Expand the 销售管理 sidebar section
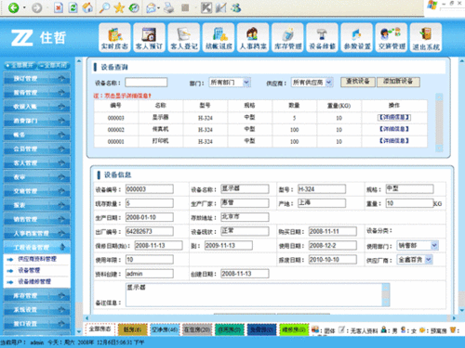The image size is (465, 348). (37, 219)
